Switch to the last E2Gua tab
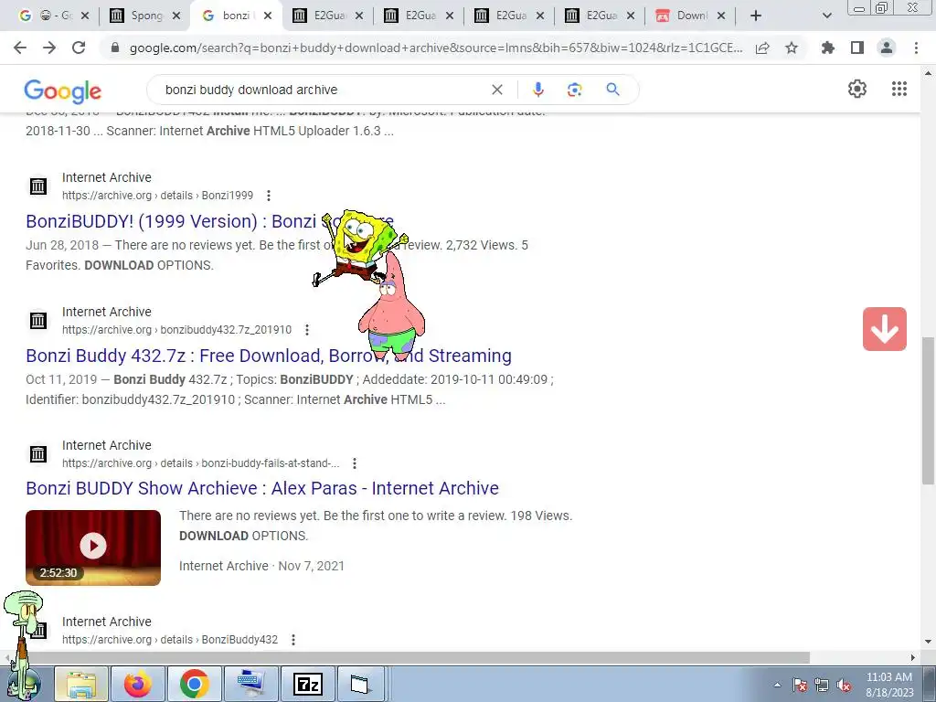This screenshot has height=702, width=936. pyautogui.click(x=601, y=16)
